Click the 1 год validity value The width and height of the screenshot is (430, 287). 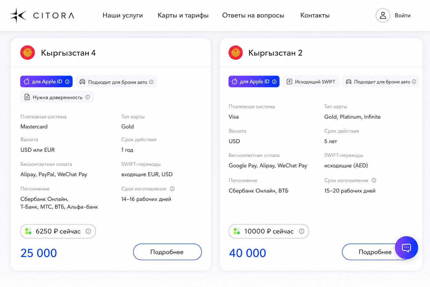click(127, 150)
